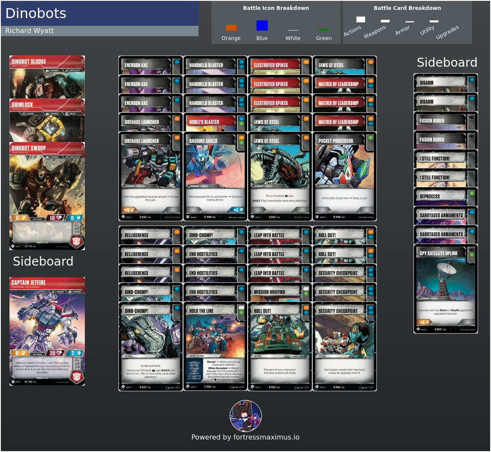Select the Dino-Chomp! card above End Hostilities
Screen dimensions: 491x452
[x=215, y=235]
